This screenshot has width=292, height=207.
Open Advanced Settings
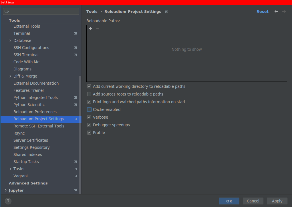tap(28, 183)
